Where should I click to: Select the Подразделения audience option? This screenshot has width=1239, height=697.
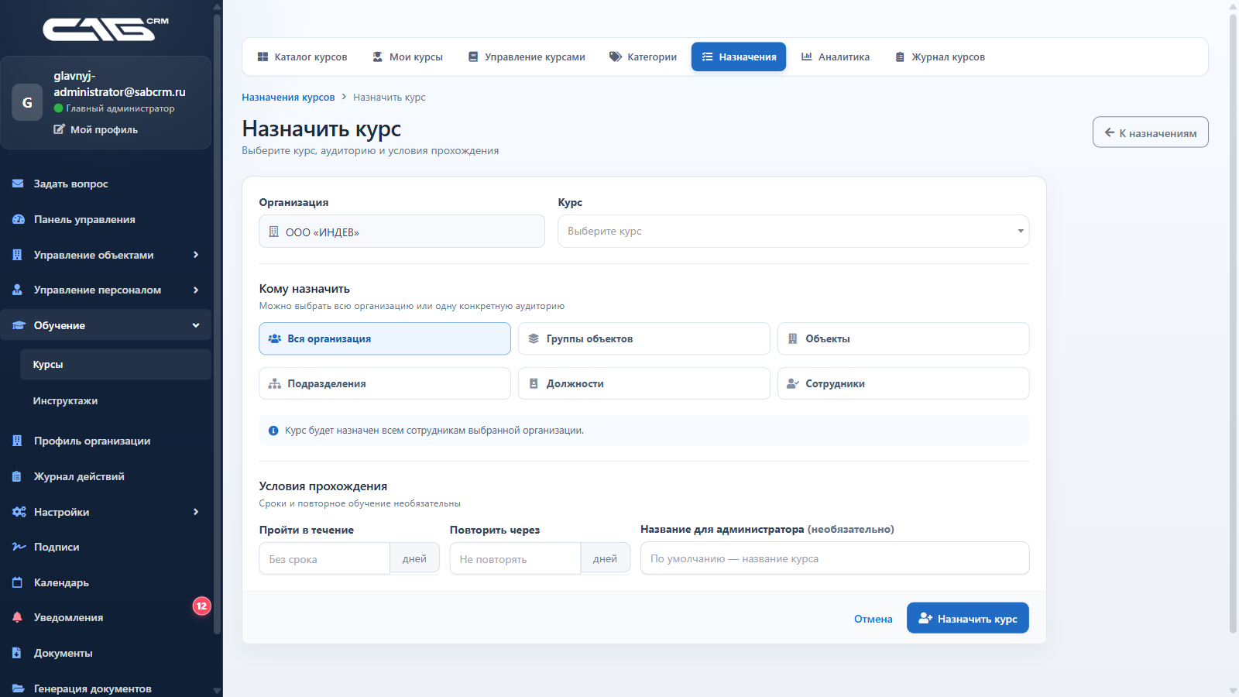[385, 383]
